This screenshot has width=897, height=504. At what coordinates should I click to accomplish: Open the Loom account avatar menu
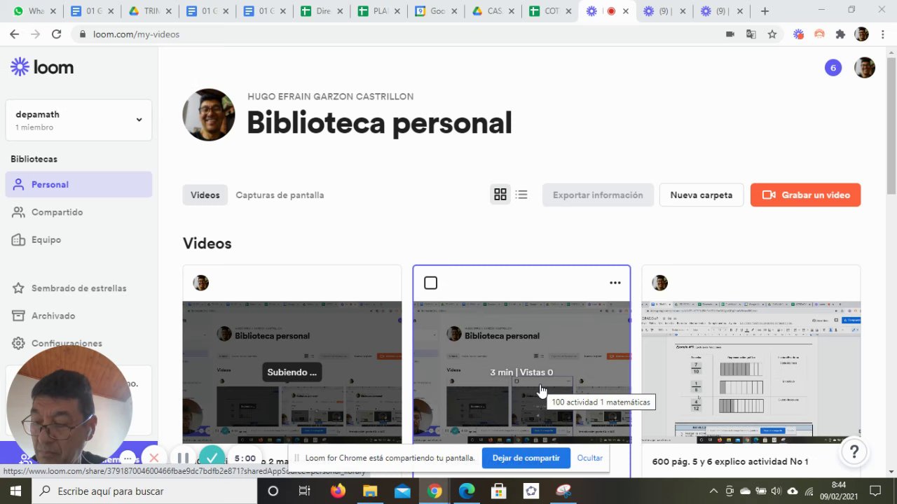pyautogui.click(x=865, y=68)
